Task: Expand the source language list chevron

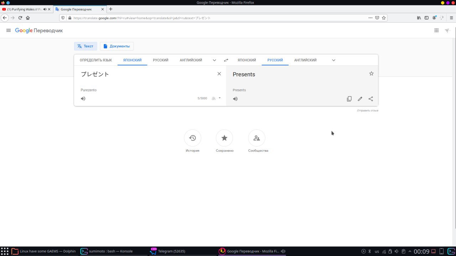Action: coord(214,60)
